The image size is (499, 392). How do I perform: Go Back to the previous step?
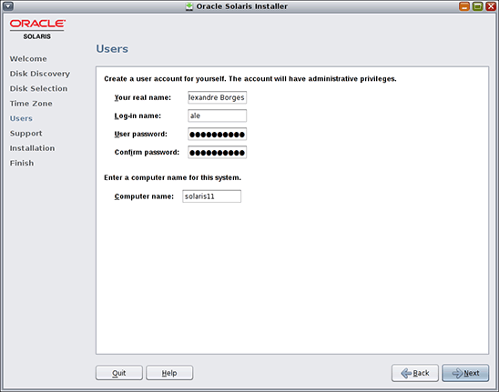(x=415, y=373)
